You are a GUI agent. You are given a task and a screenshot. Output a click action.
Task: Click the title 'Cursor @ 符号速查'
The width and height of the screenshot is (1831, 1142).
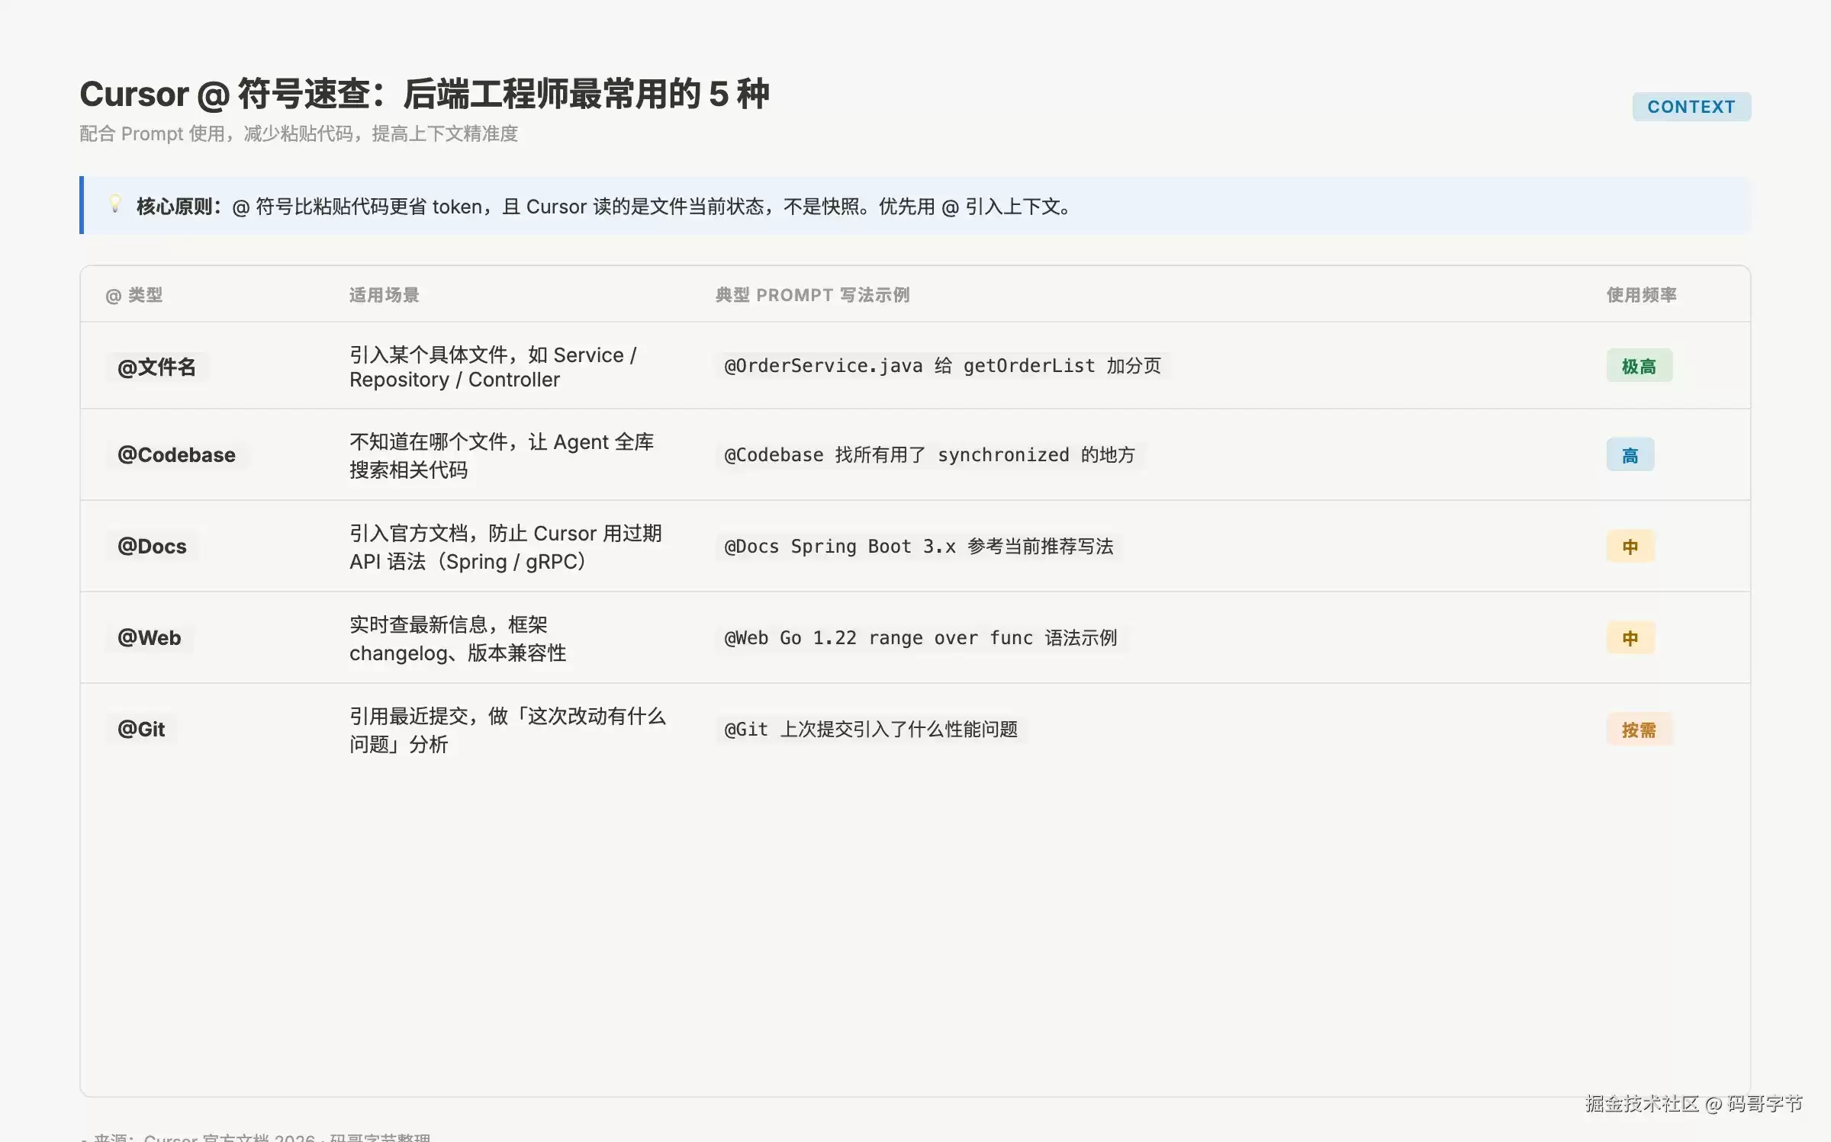[424, 95]
